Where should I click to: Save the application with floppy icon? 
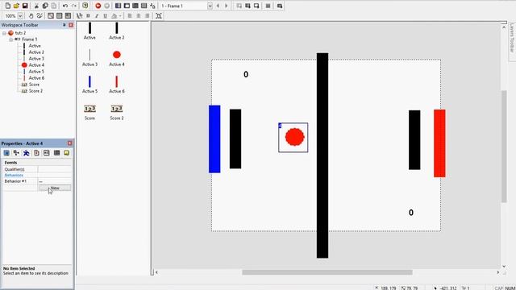(x=25, y=6)
